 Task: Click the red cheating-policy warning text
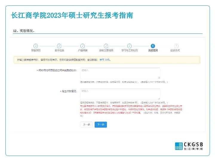point(131,109)
